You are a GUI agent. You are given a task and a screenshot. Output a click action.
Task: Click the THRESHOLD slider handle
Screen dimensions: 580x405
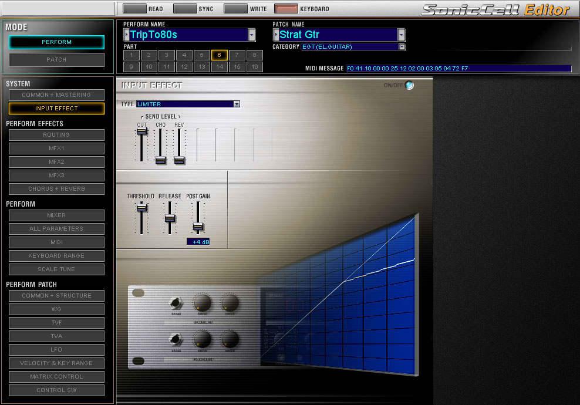tap(141, 208)
